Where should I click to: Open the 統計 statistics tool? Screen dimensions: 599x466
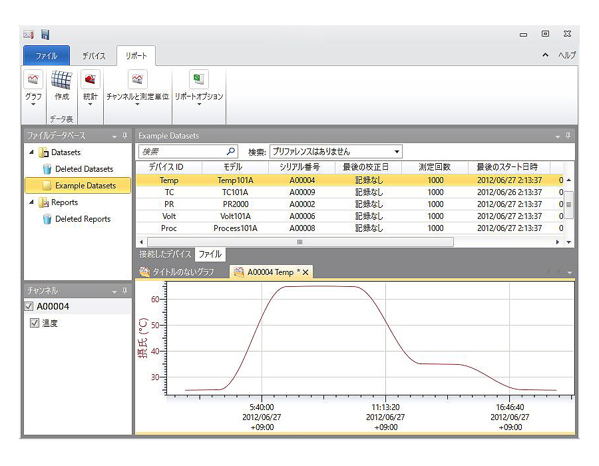[x=90, y=80]
